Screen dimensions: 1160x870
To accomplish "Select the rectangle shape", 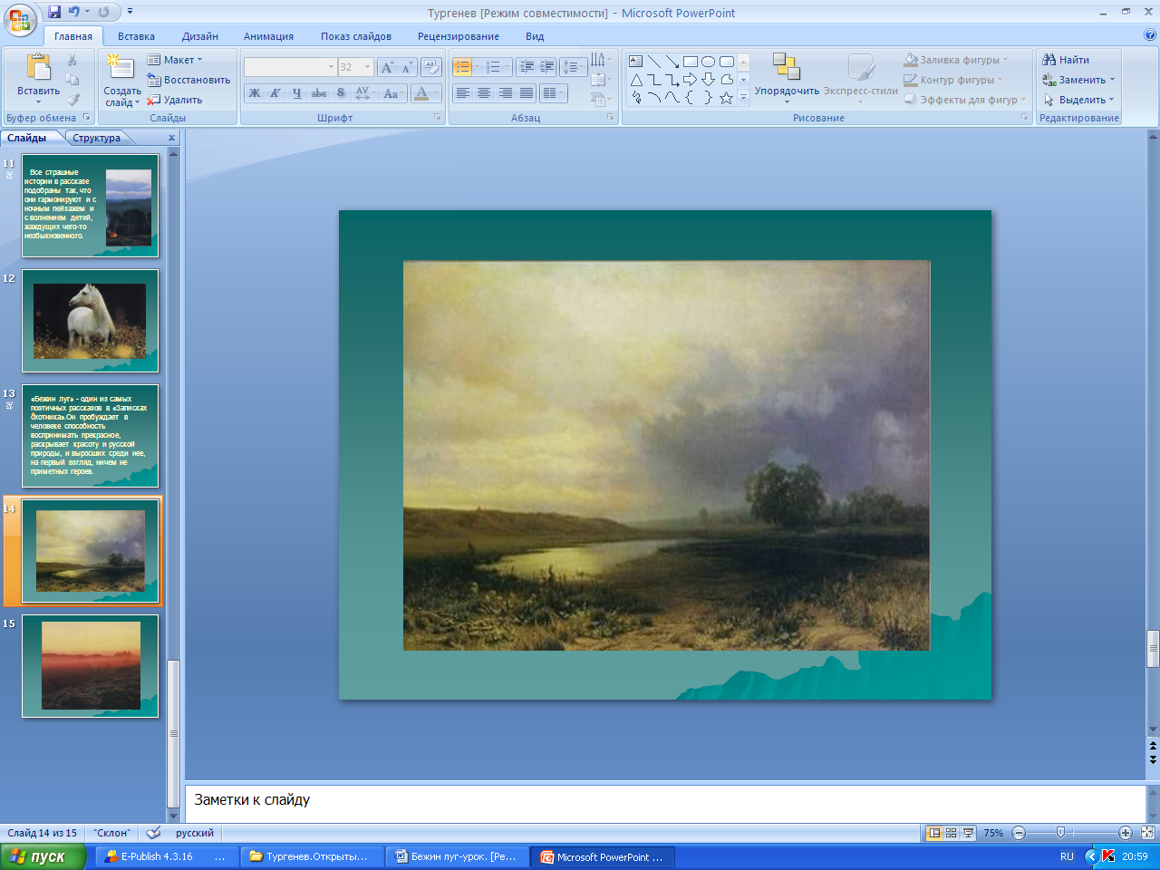I will coord(691,62).
